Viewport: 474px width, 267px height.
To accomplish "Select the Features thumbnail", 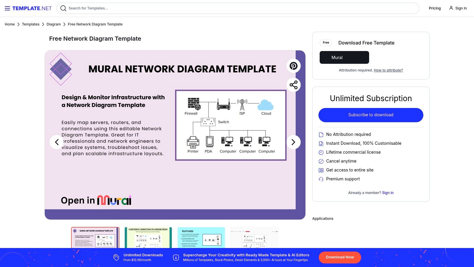I will click(201, 238).
